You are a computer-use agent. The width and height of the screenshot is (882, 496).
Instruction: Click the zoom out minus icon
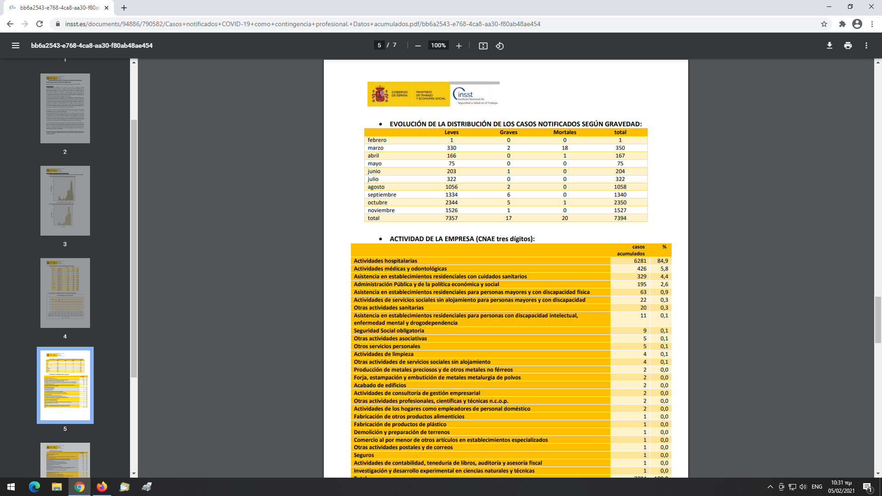(418, 45)
